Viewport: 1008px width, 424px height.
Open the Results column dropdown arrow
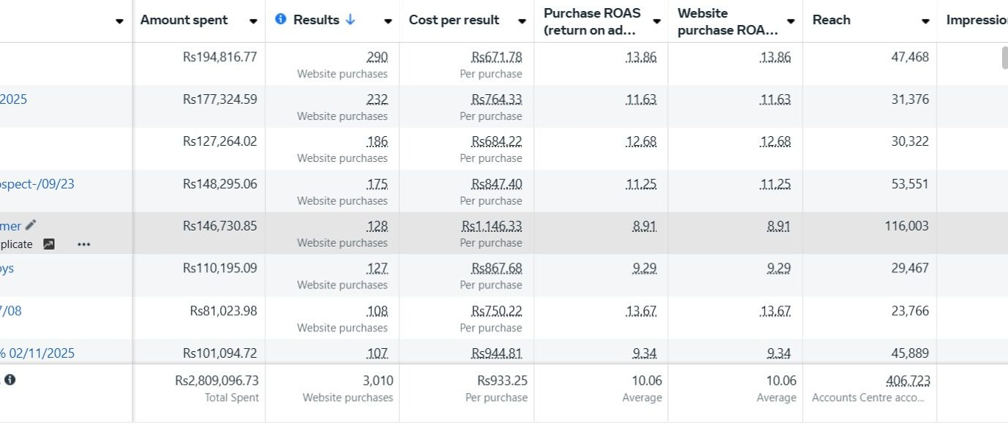388,21
